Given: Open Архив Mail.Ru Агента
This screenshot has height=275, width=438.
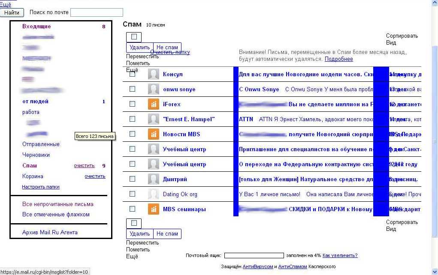Looking at the screenshot, I should [x=50, y=232].
